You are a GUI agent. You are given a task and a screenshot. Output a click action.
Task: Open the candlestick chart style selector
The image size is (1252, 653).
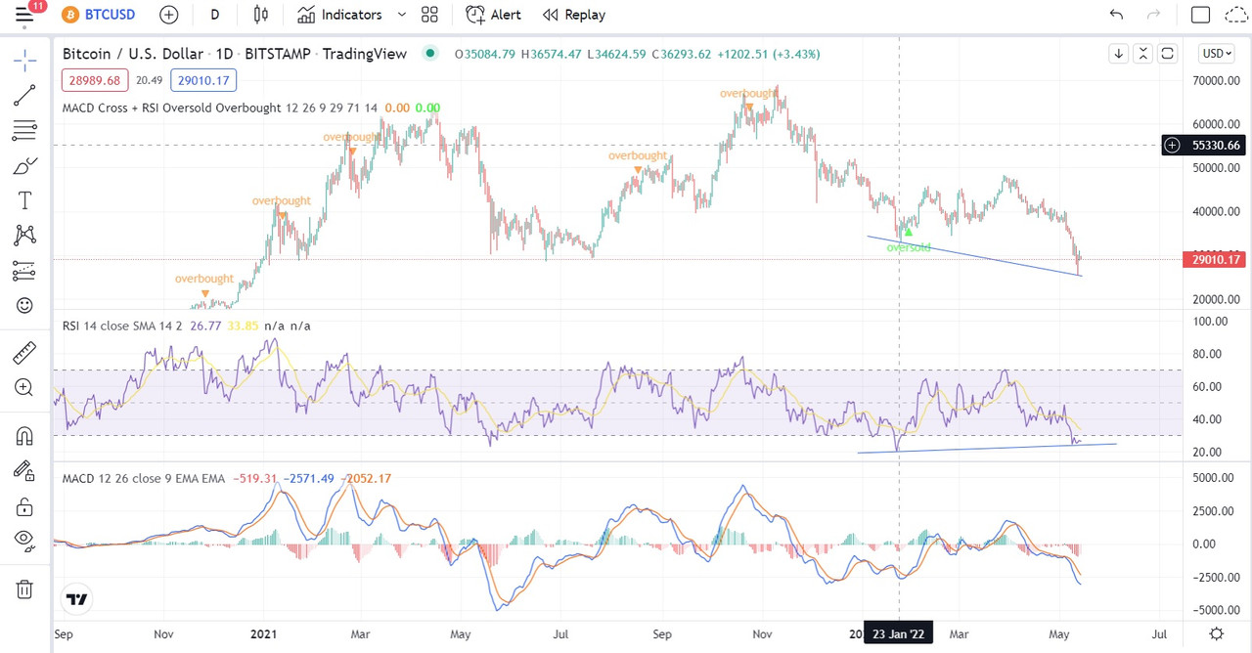tap(260, 15)
